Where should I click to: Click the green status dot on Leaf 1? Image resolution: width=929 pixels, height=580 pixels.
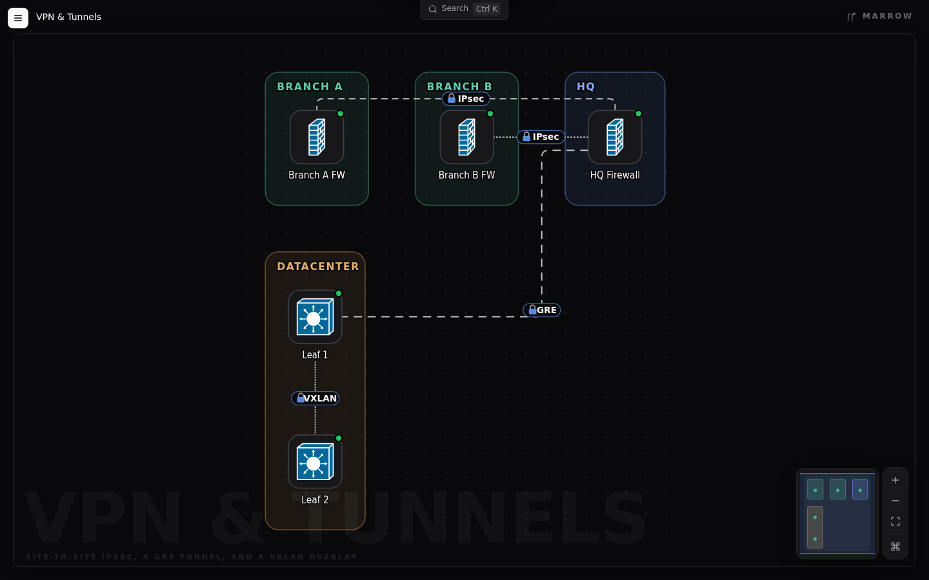pyautogui.click(x=339, y=293)
